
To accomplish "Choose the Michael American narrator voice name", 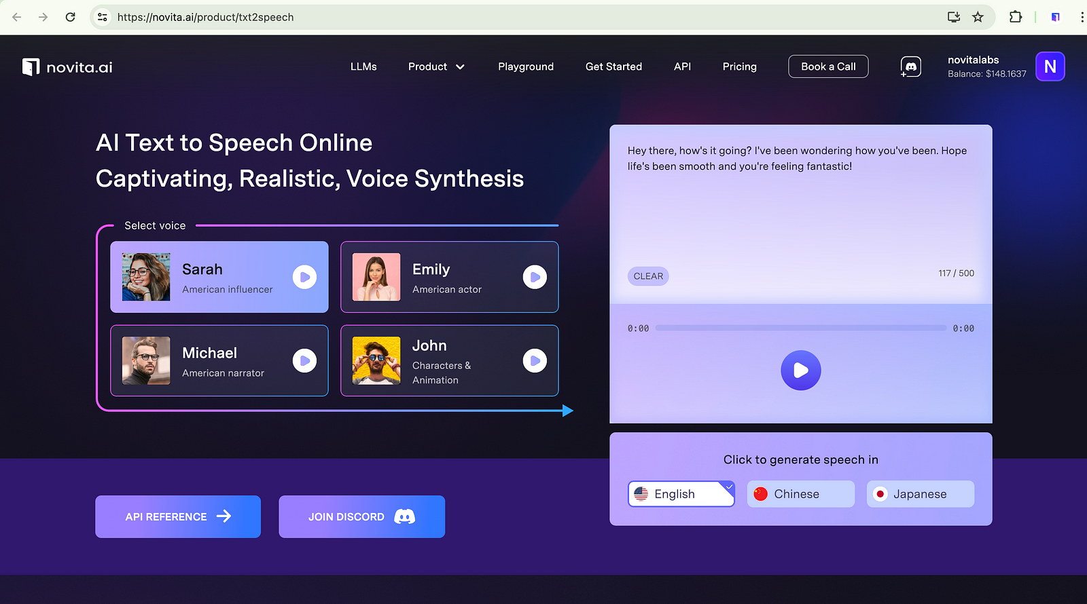I will [209, 353].
